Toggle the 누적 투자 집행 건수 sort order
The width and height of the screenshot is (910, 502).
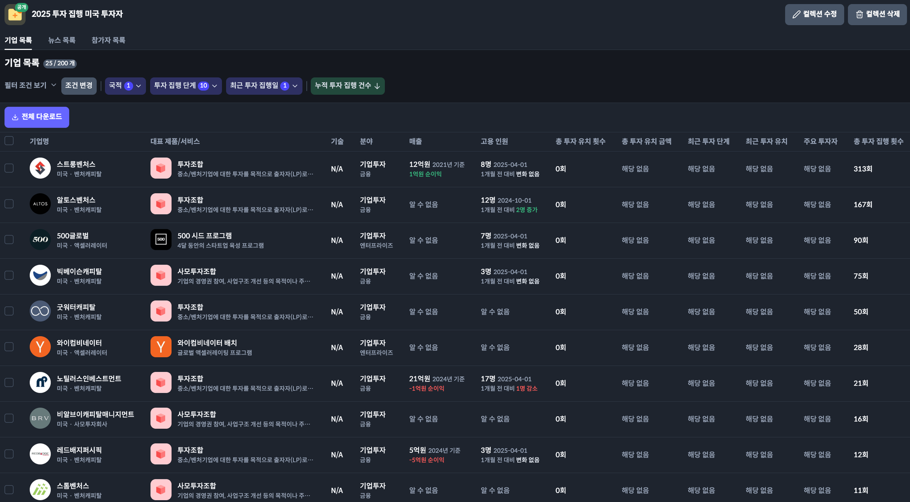pos(347,86)
